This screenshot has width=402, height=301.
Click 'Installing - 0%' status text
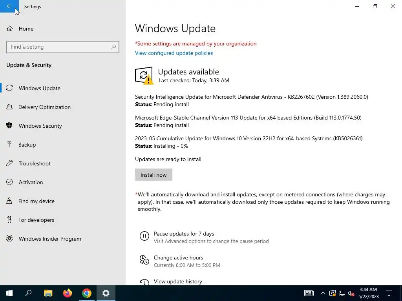[171, 146]
